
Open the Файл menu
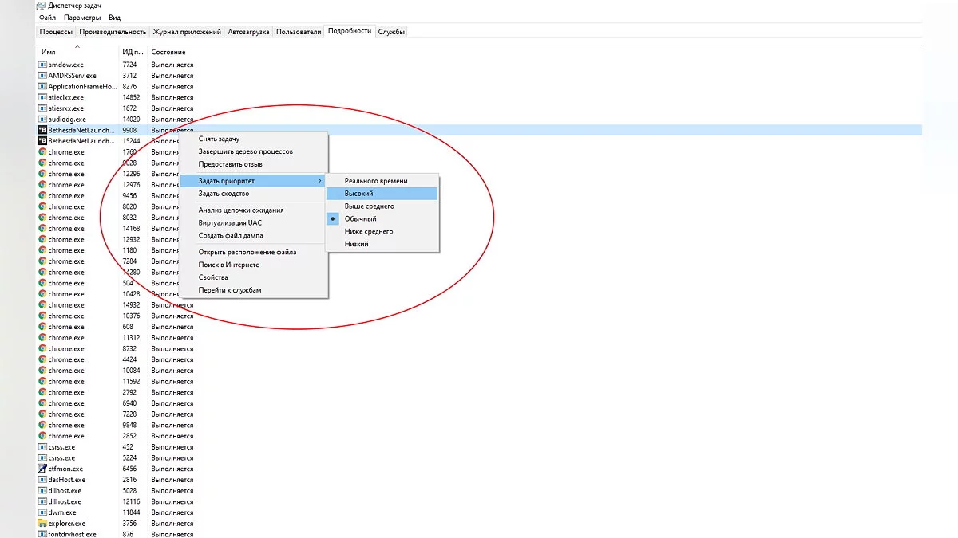click(47, 18)
